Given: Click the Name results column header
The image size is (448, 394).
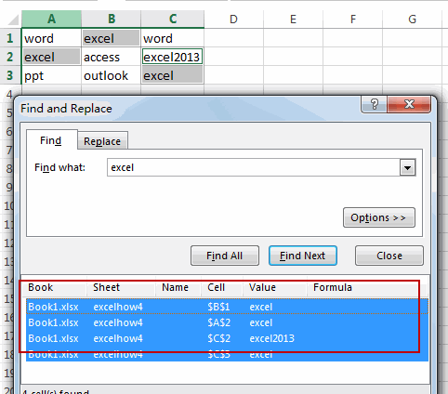Looking at the screenshot, I should pos(178,287).
